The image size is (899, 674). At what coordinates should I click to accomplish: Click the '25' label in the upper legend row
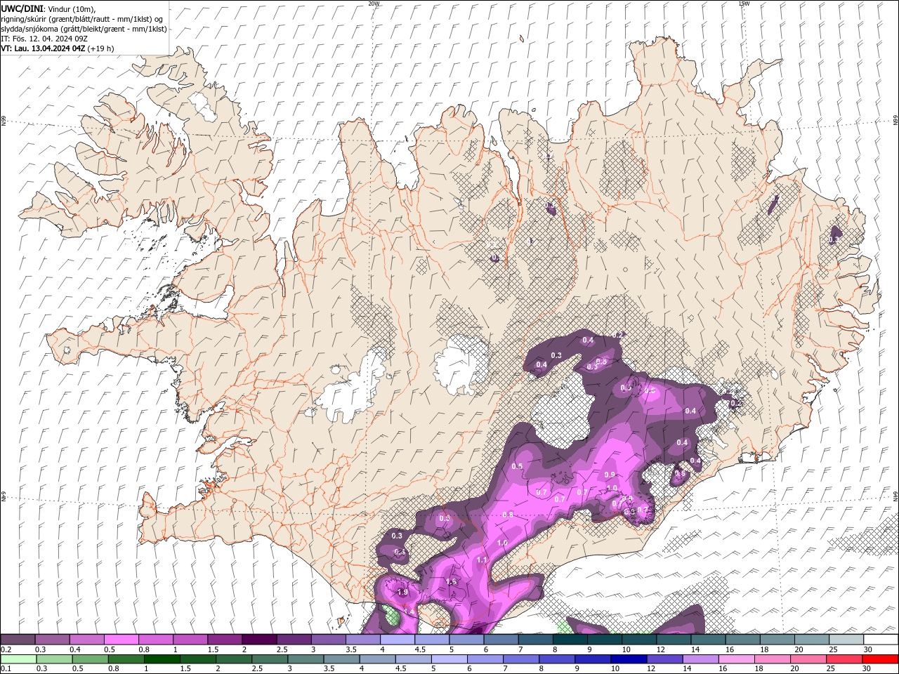click(x=834, y=649)
